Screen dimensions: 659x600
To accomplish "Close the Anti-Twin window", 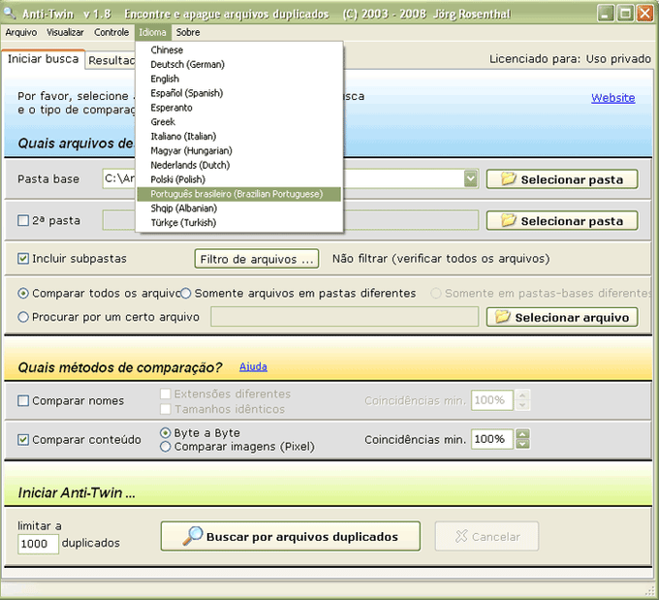I will point(644,14).
